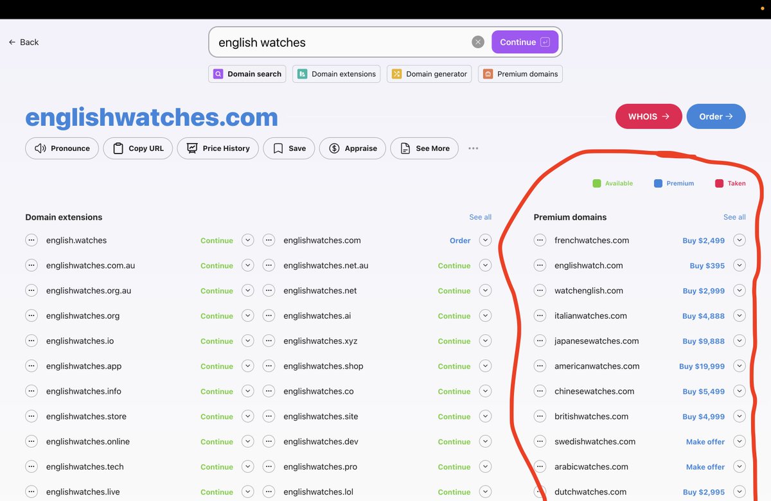Open options menu for englishwatches.info row
This screenshot has height=501, width=771.
[x=31, y=391]
